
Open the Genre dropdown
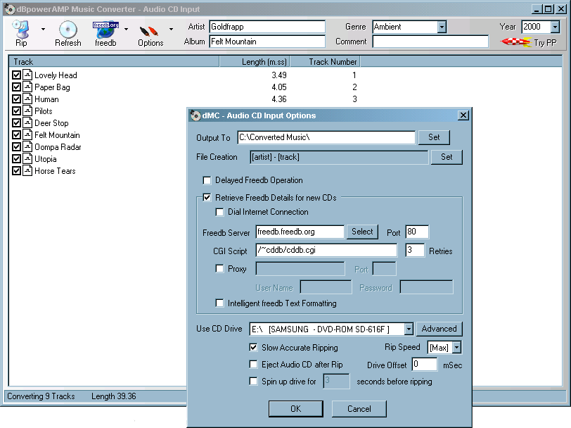click(442, 27)
